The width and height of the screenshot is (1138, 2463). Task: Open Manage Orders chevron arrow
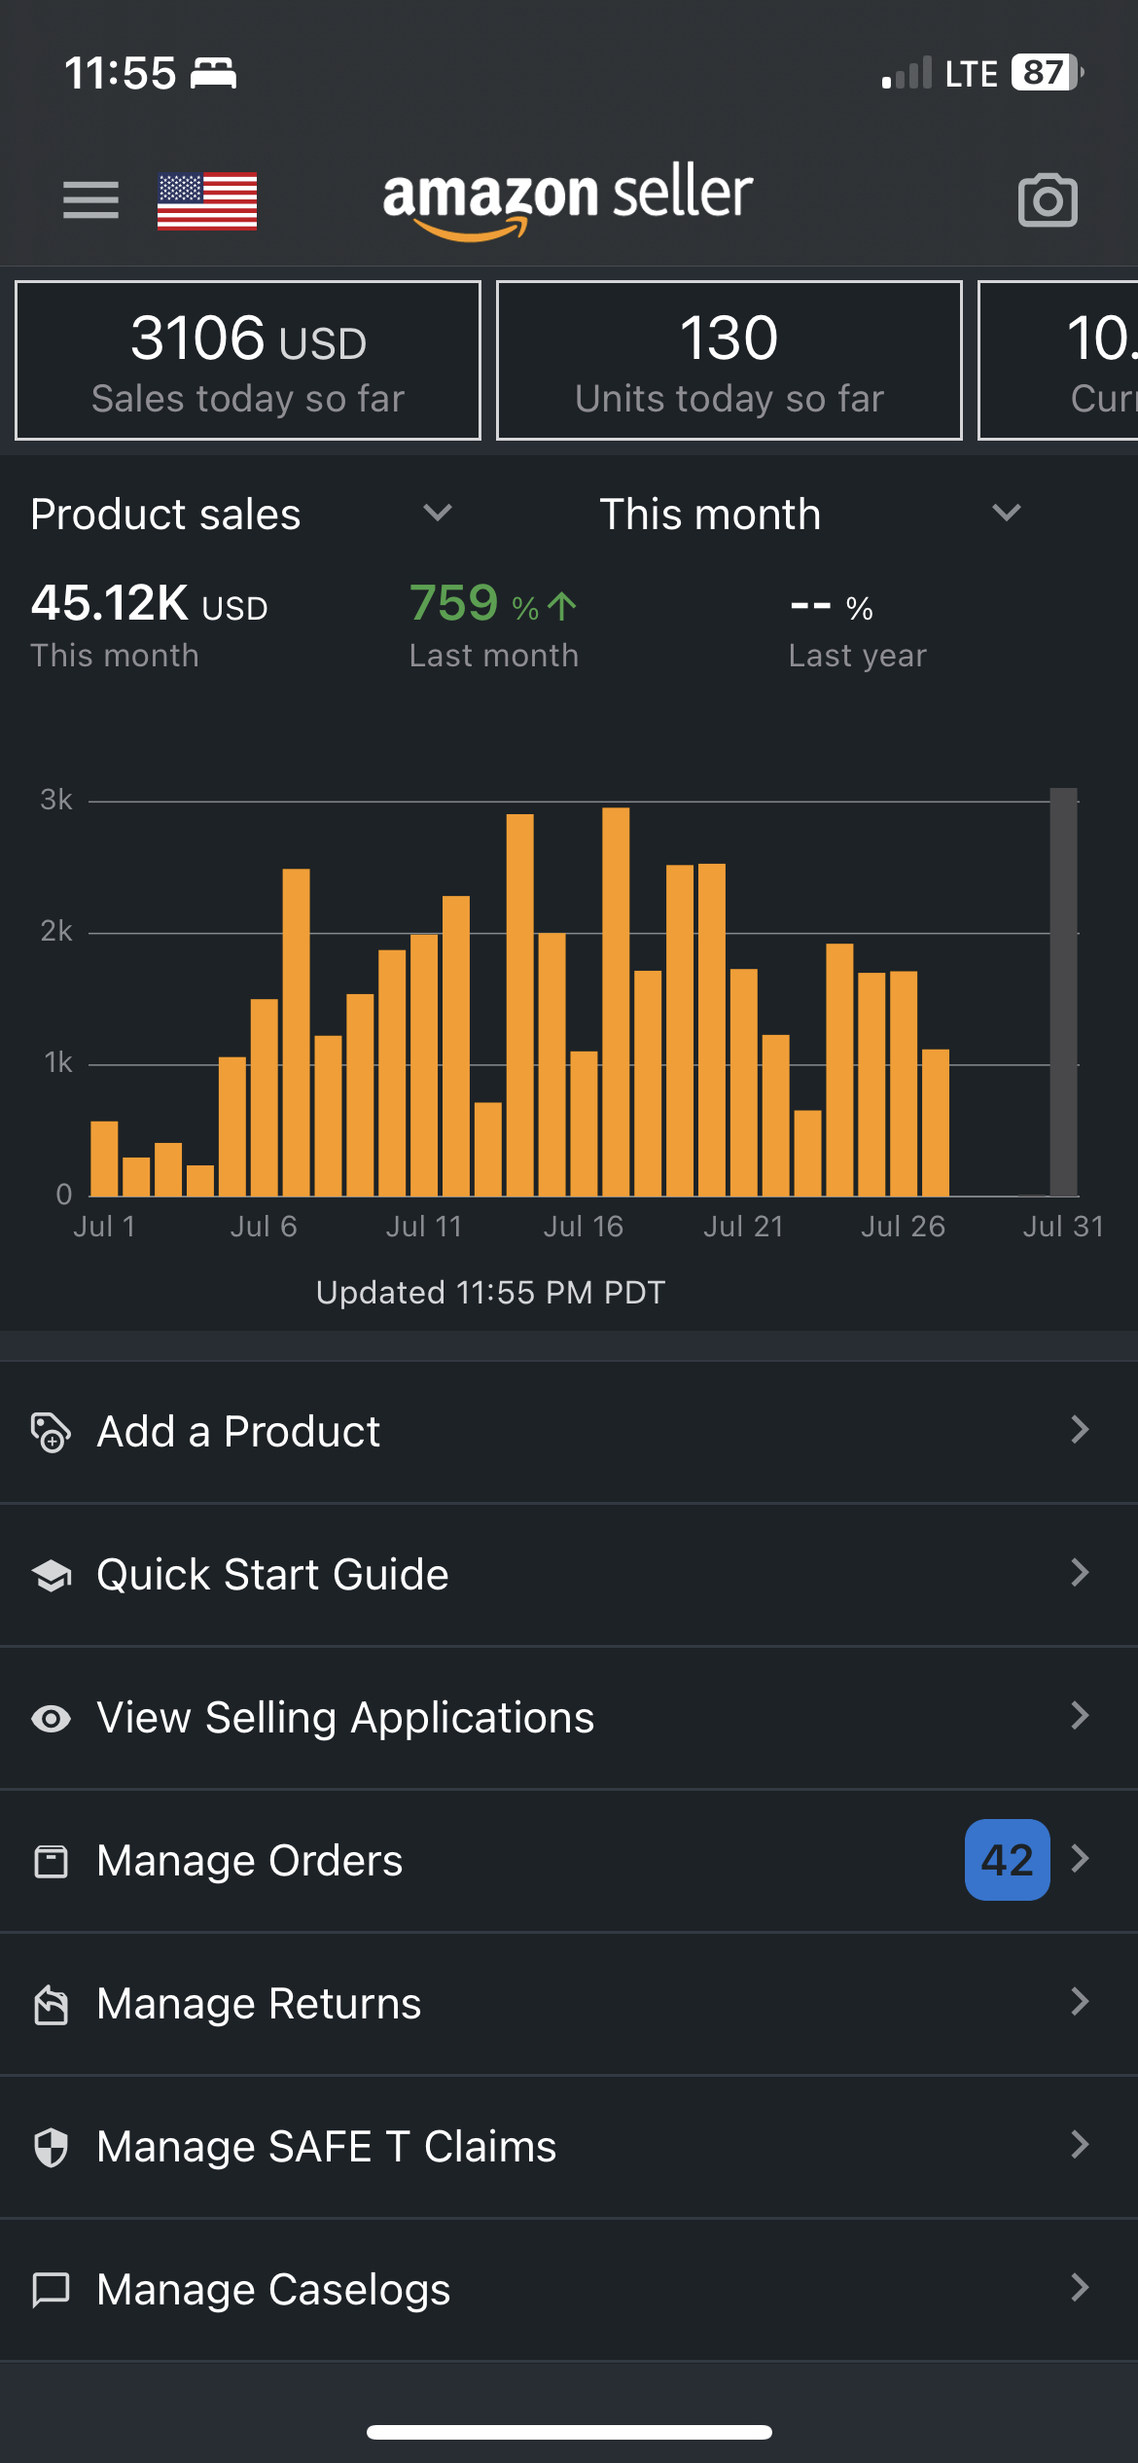point(1080,1859)
